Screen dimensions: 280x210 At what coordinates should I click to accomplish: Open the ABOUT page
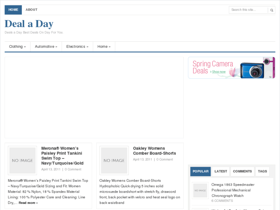[32, 10]
